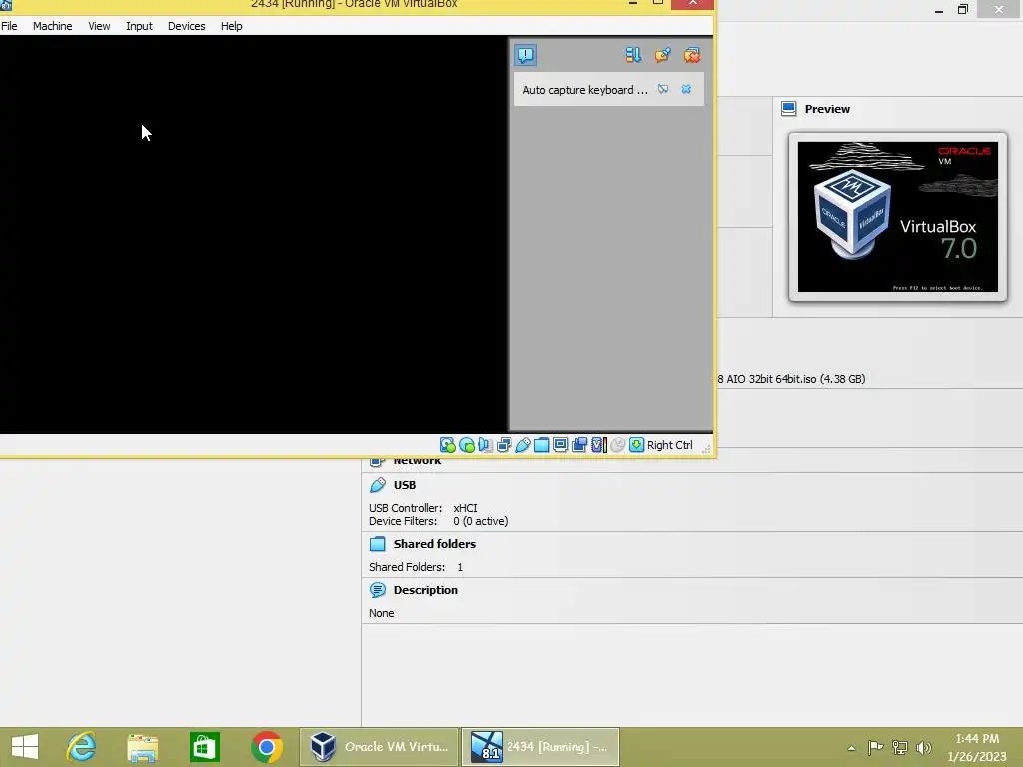Click the keep finished progresses icon
The height and width of the screenshot is (767, 1023).
pos(663,55)
